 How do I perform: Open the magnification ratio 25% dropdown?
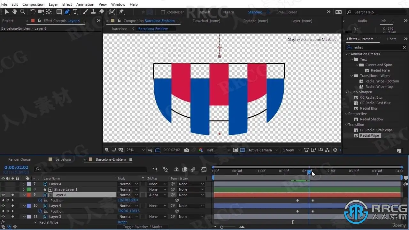coord(135,150)
